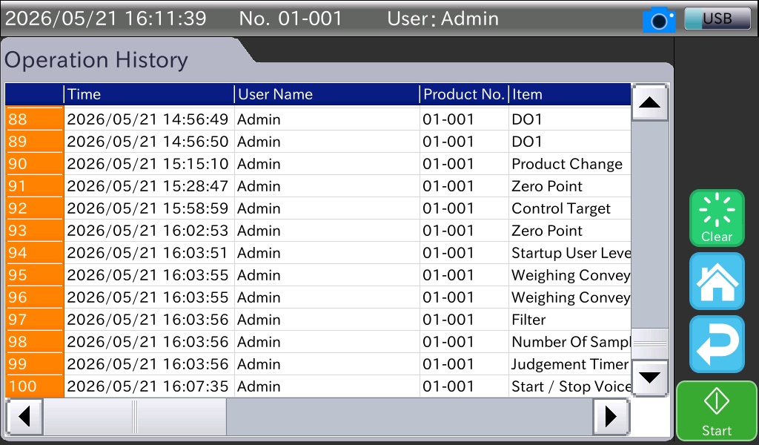
Task: Click the orange row number 94
Action: click(x=34, y=253)
